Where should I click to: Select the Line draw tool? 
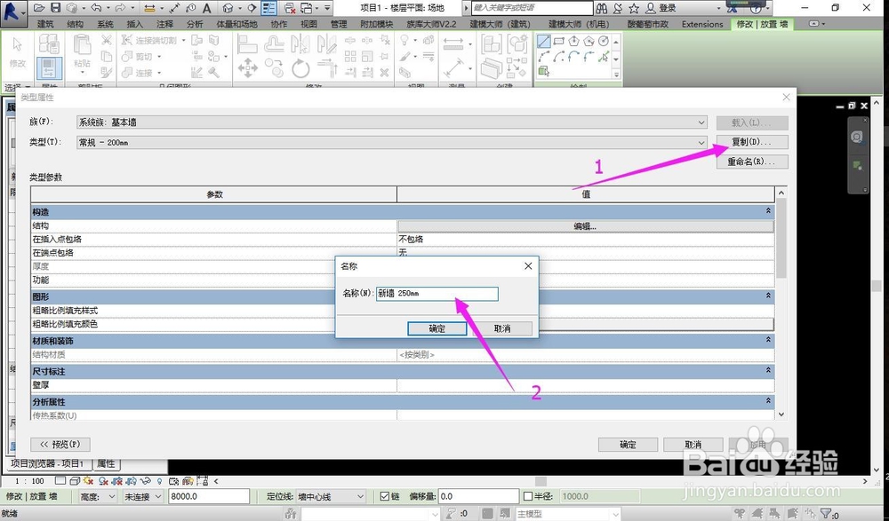pyautogui.click(x=544, y=41)
